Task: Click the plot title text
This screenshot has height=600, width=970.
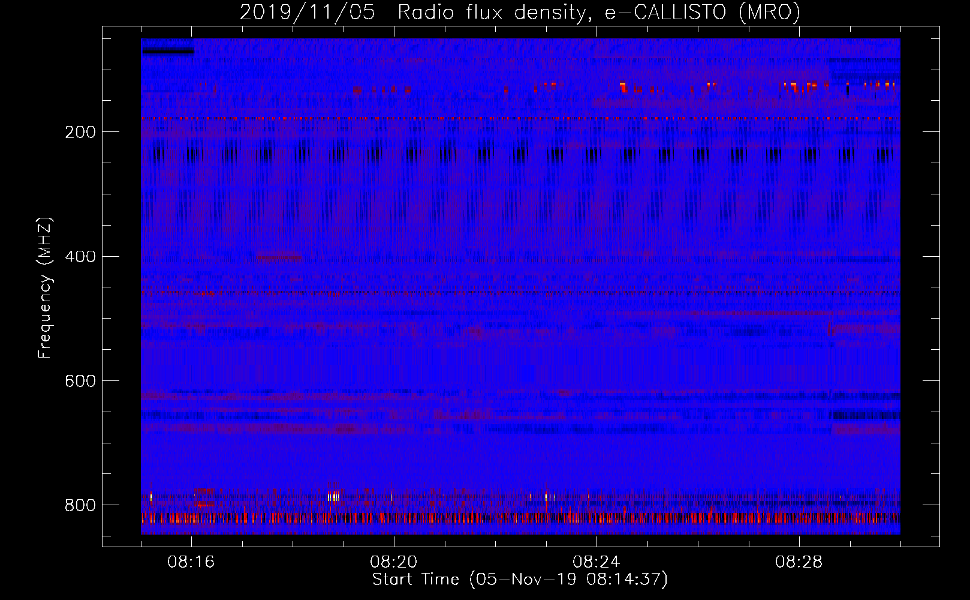Action: click(x=520, y=13)
